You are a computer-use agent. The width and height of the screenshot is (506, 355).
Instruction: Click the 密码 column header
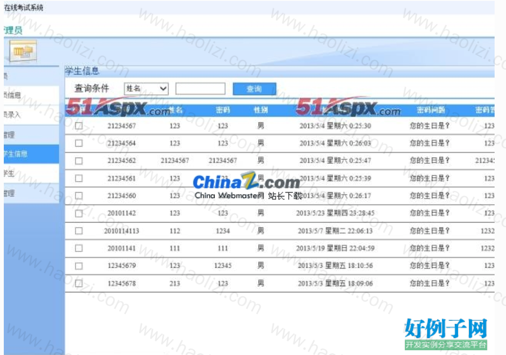[x=223, y=110]
